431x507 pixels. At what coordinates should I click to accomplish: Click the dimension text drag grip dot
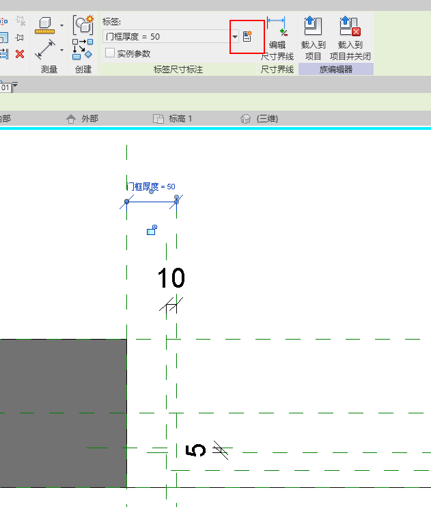(x=152, y=192)
